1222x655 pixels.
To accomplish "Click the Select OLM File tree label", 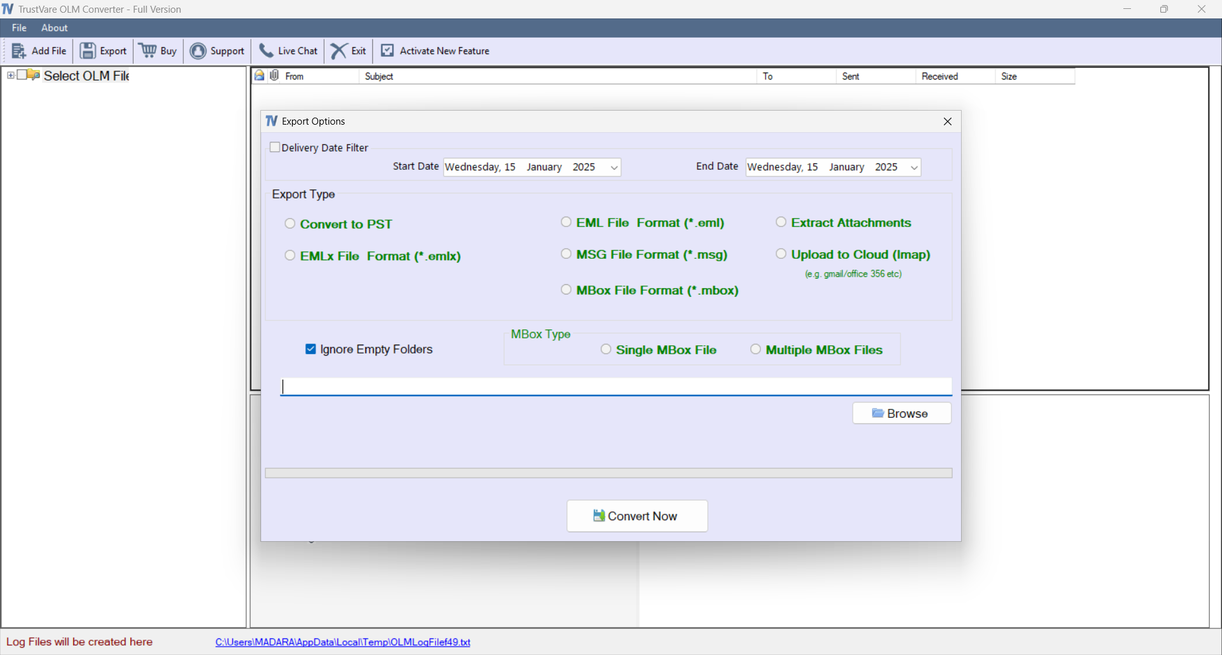I will [87, 76].
